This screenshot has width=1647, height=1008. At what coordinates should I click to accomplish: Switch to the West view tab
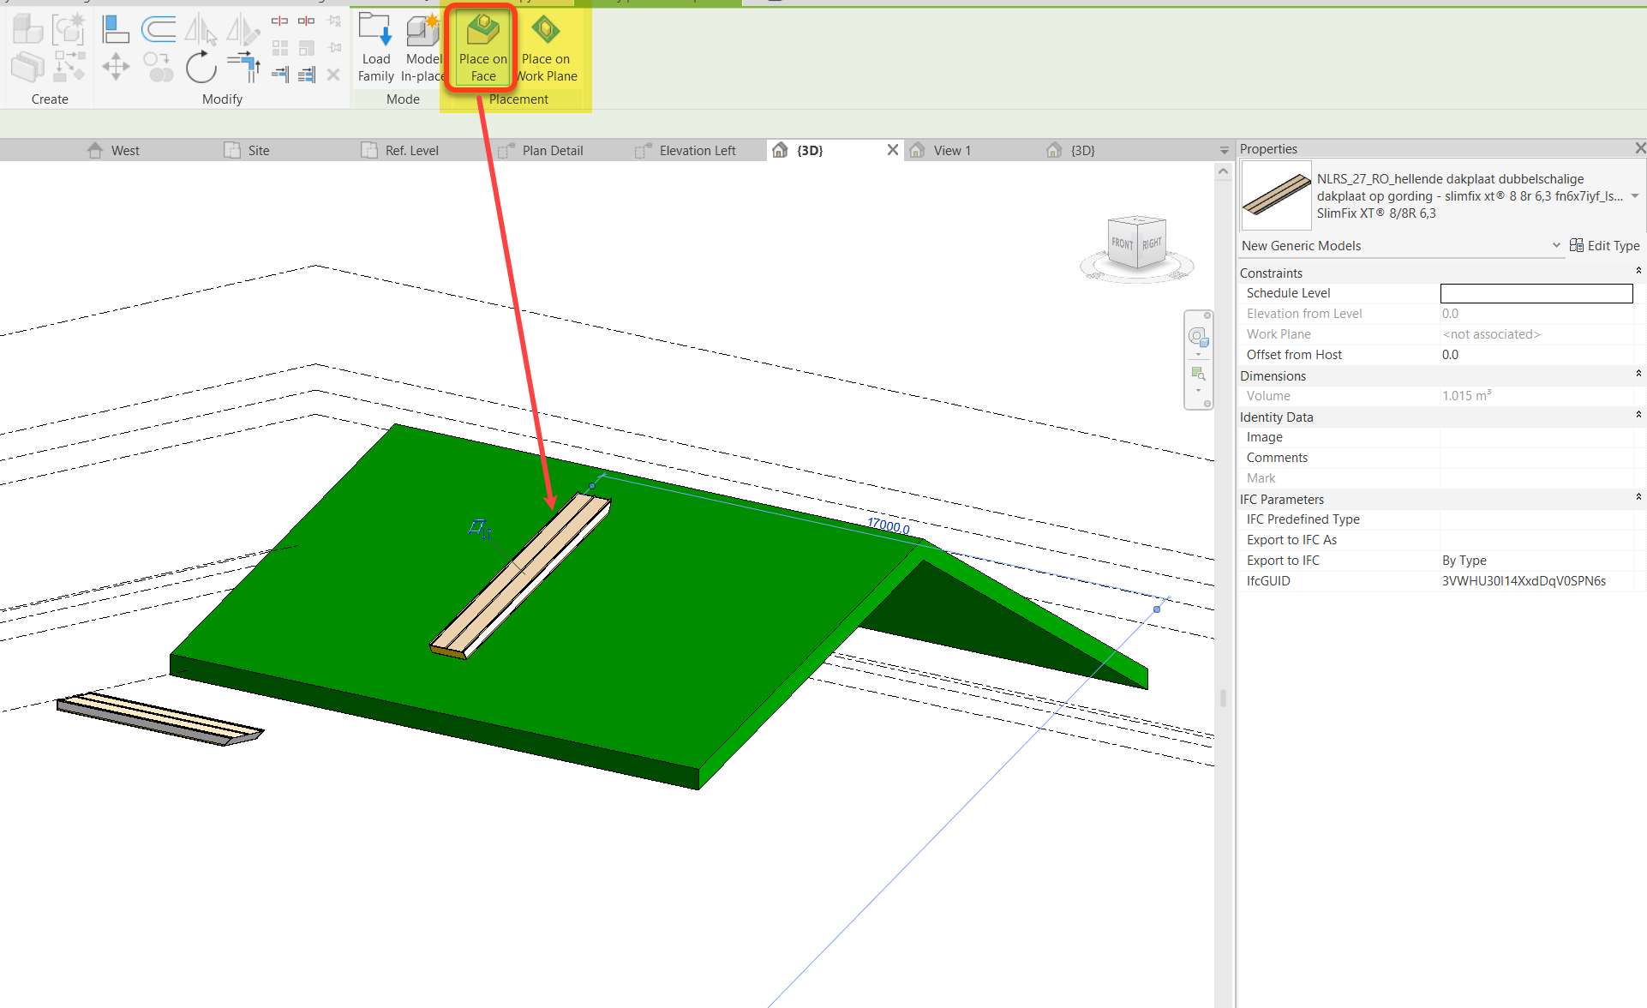pyautogui.click(x=126, y=150)
